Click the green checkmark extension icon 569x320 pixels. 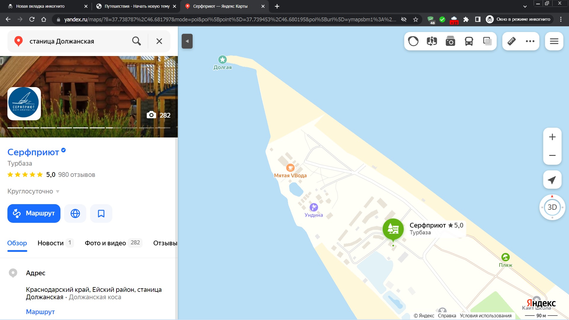[442, 19]
